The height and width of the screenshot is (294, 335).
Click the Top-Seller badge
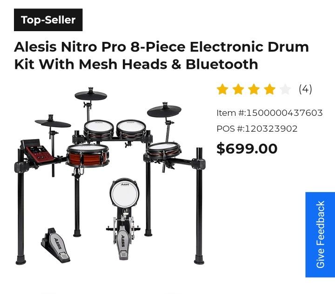(48, 20)
